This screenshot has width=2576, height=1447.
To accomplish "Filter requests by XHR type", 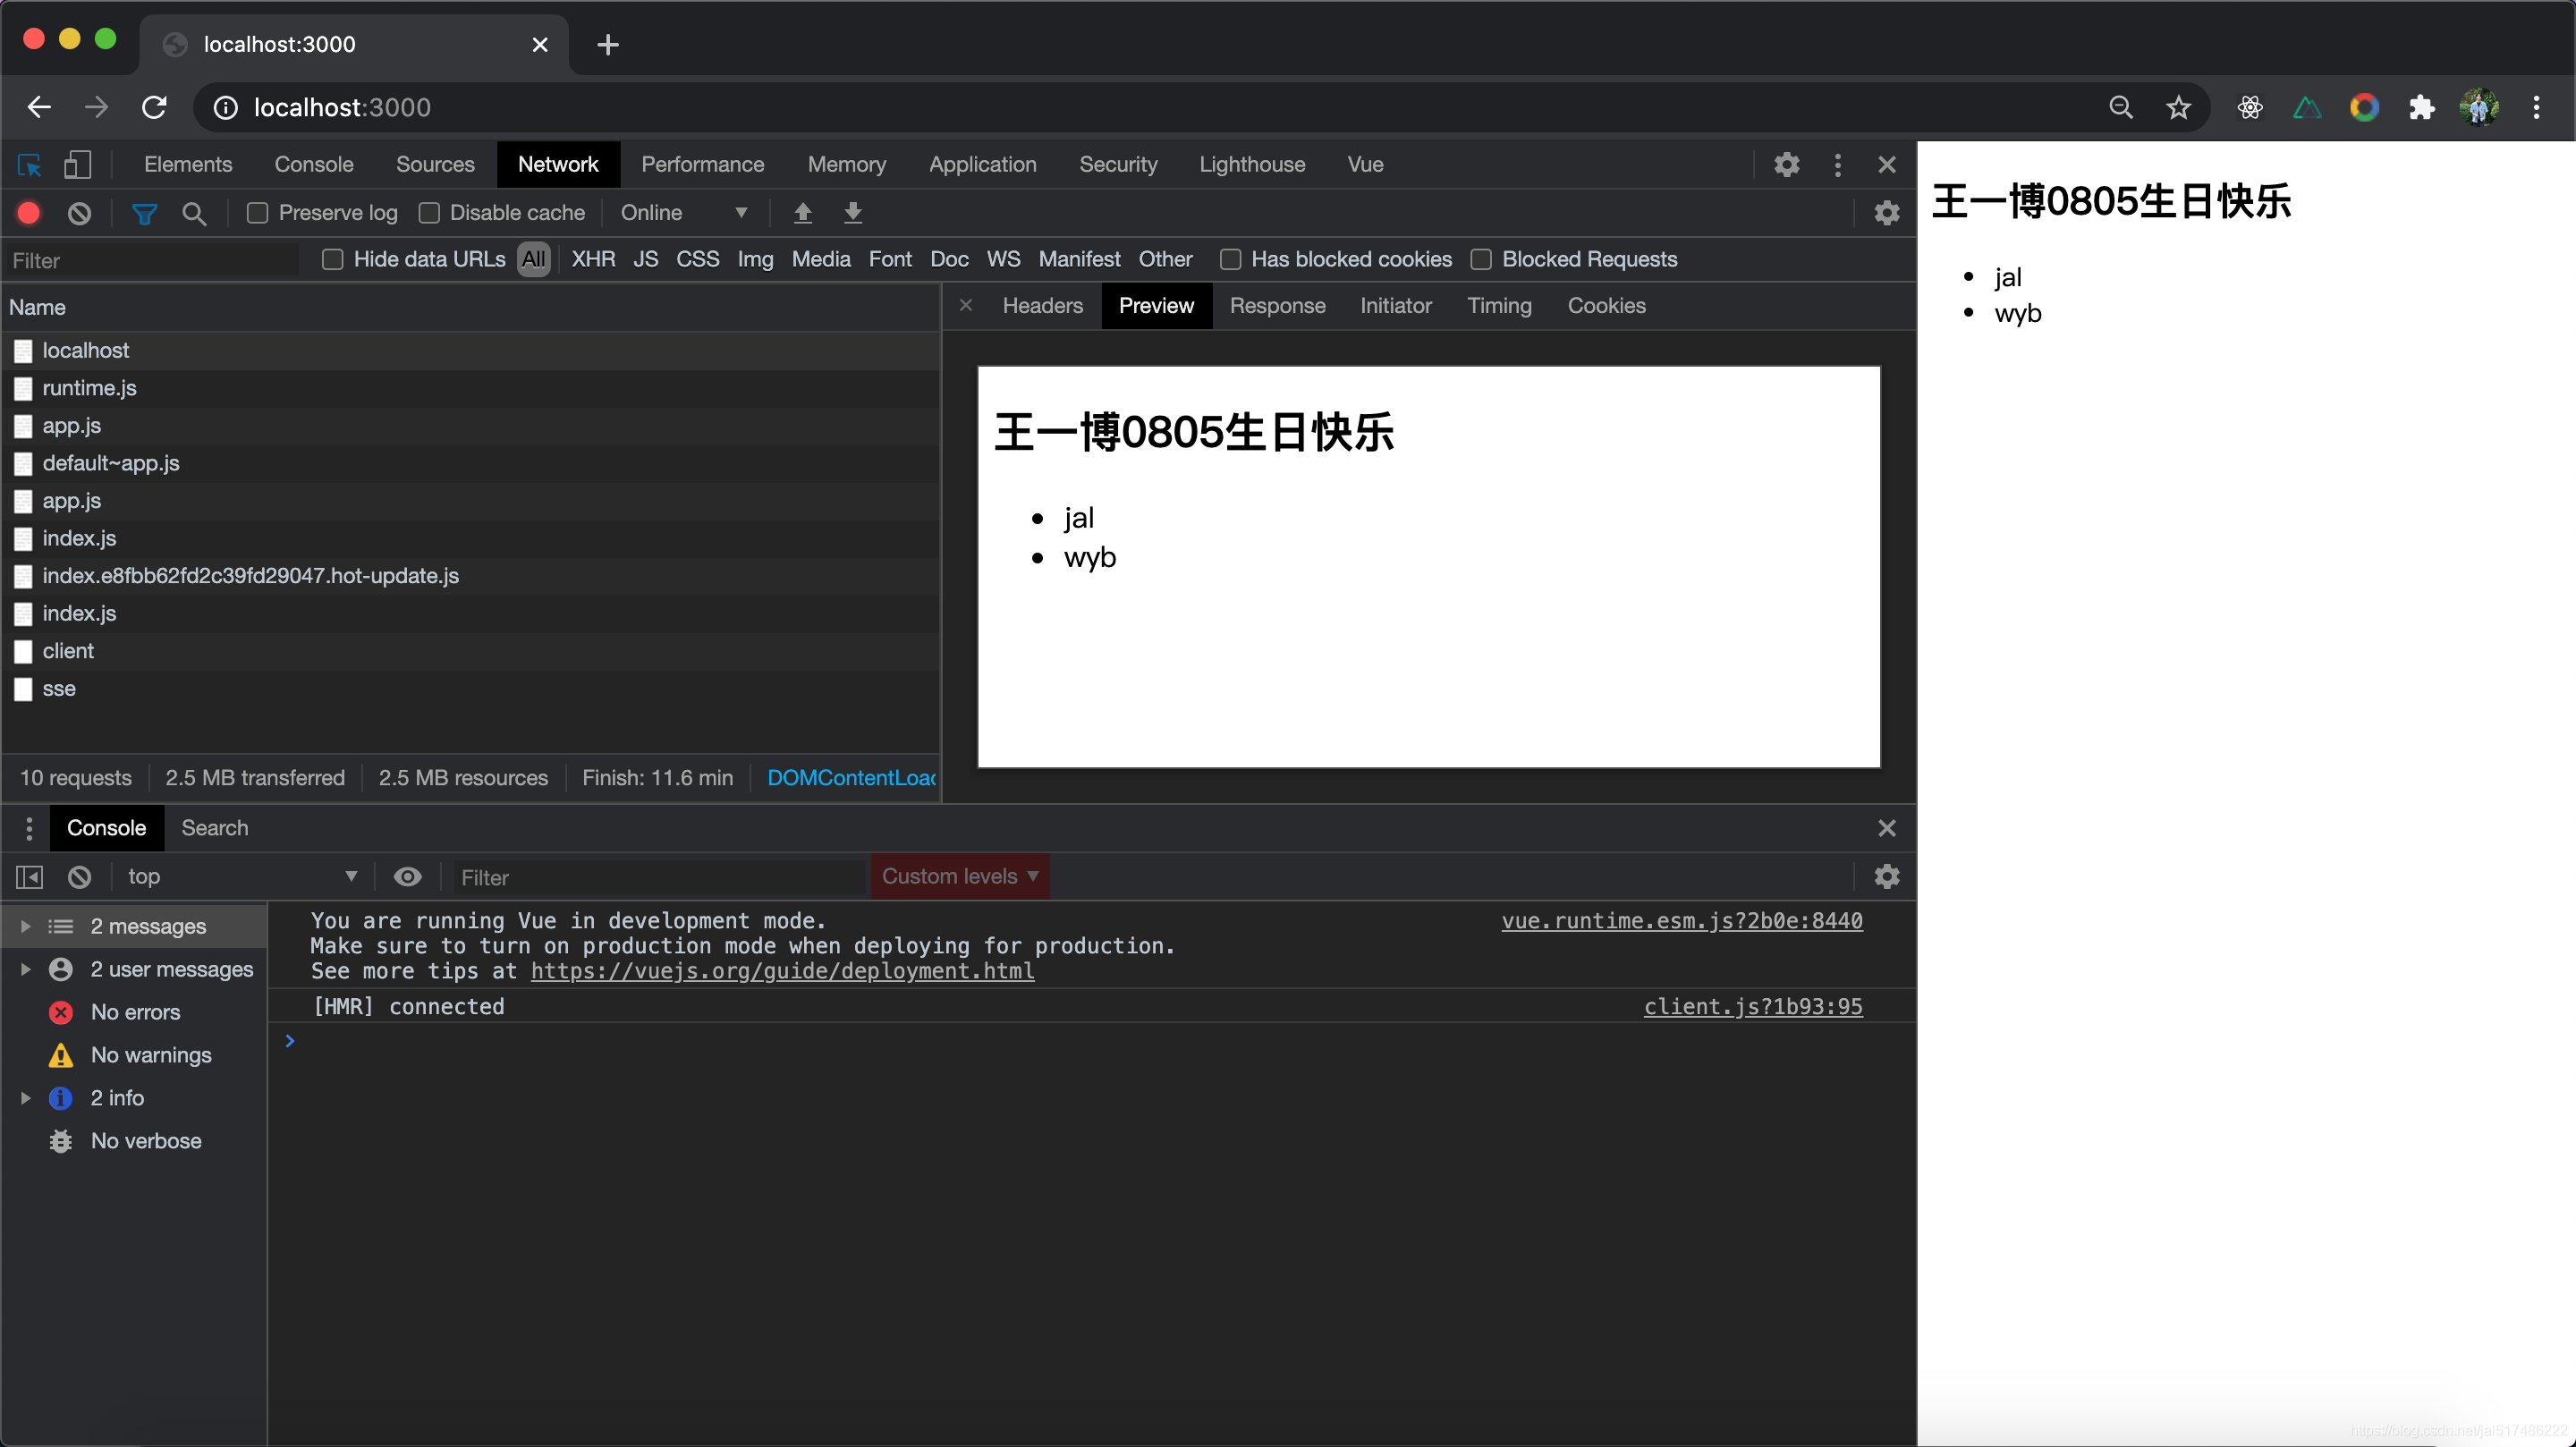I will pos(593,260).
